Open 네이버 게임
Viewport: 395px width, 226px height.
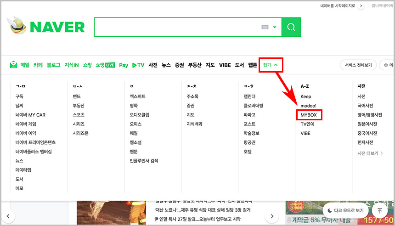point(26,124)
